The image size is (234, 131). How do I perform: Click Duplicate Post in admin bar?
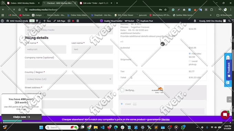click(145, 21)
